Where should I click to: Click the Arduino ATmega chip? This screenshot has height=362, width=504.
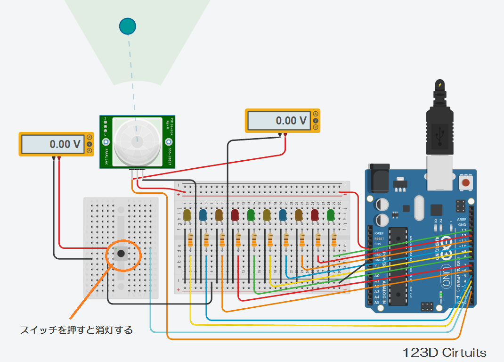(398, 266)
